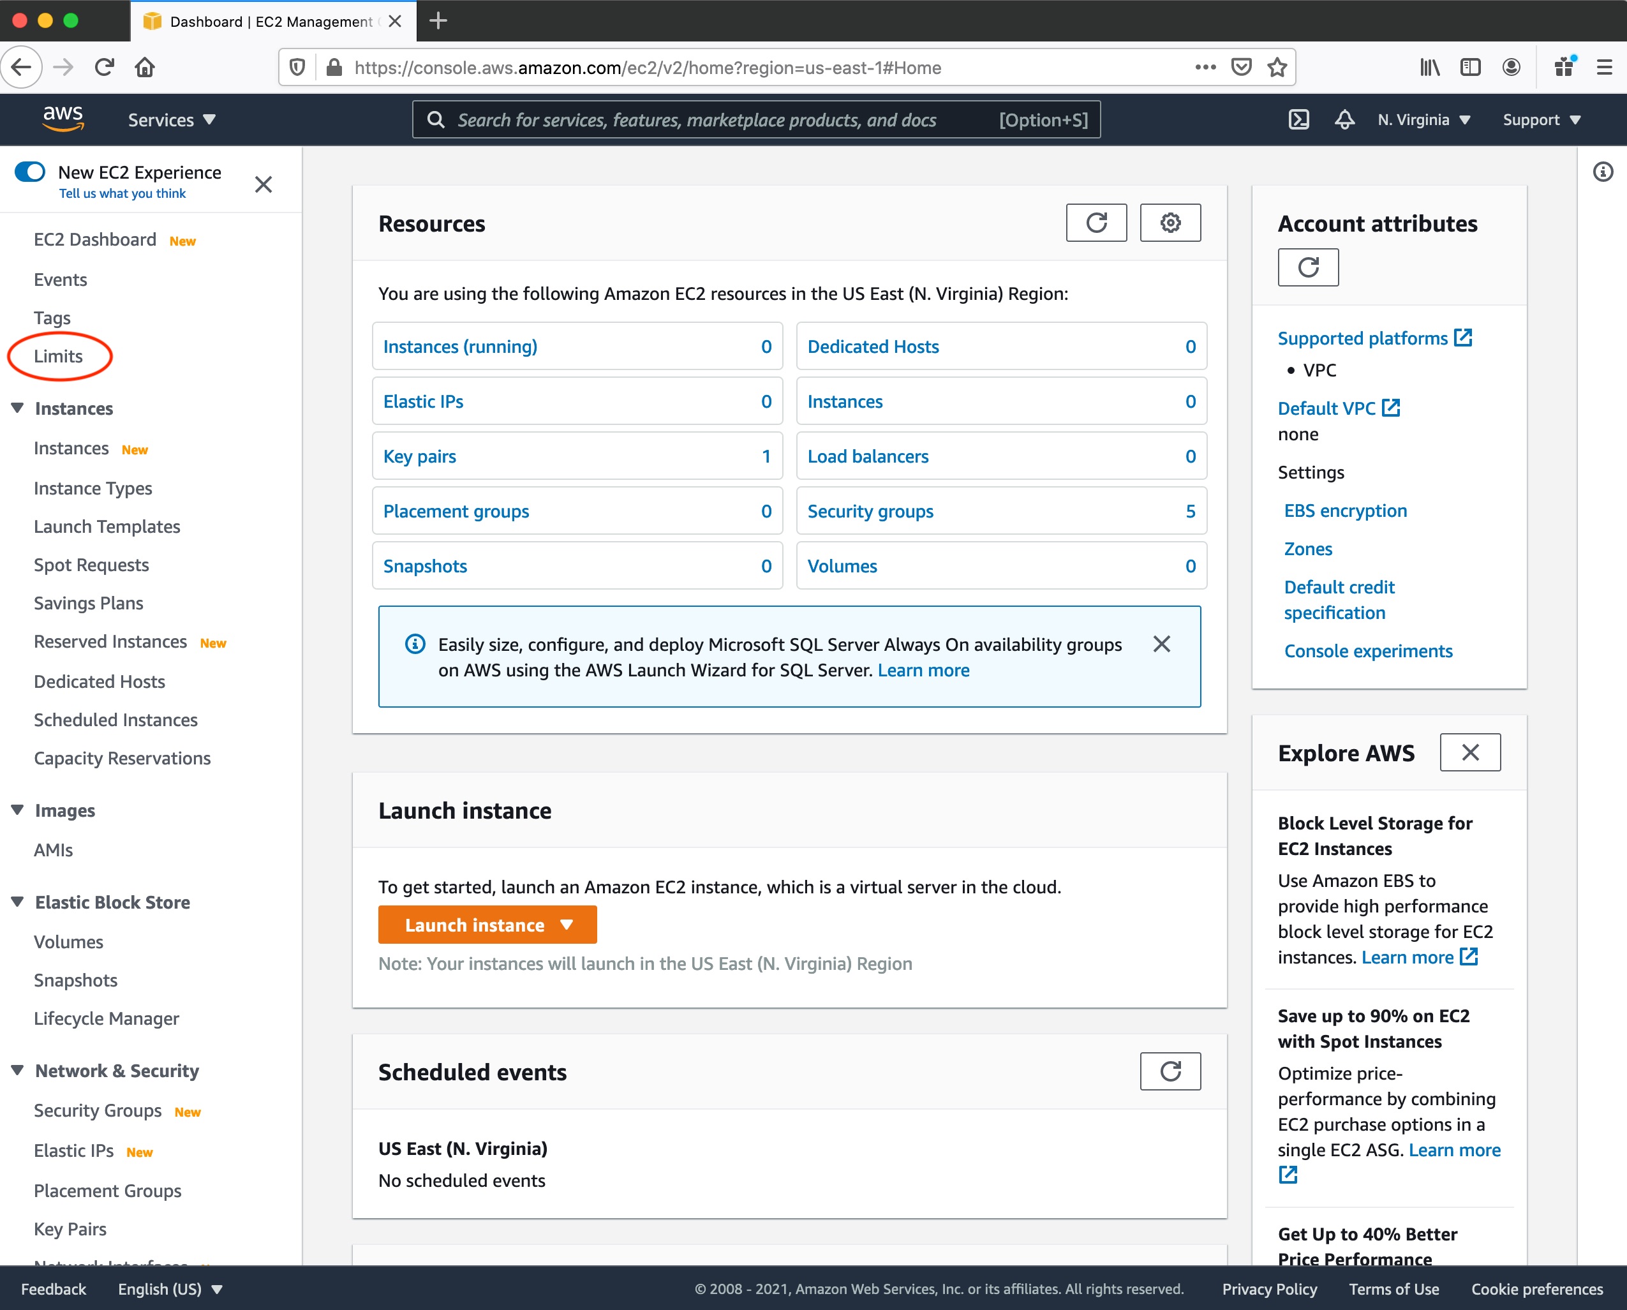Open Placement groups resource link
This screenshot has height=1310, width=1627.
(x=456, y=512)
